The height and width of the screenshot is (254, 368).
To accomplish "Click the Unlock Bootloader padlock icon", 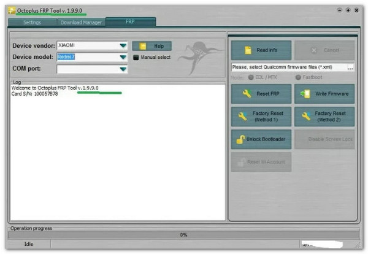I will coord(240,139).
